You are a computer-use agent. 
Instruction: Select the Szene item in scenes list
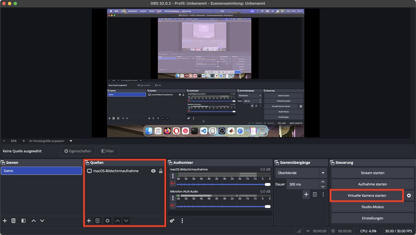point(41,171)
